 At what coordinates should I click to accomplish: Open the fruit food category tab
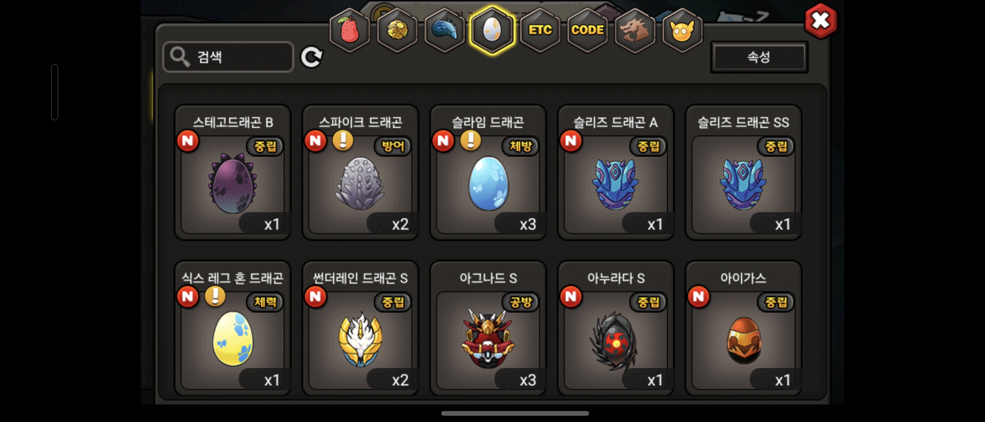point(349,30)
